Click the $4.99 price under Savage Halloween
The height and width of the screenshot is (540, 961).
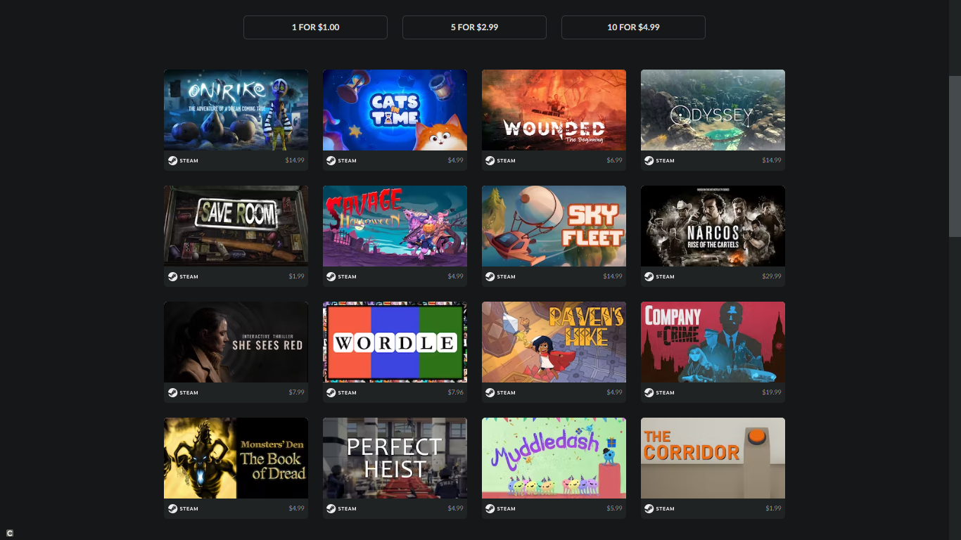pyautogui.click(x=456, y=276)
